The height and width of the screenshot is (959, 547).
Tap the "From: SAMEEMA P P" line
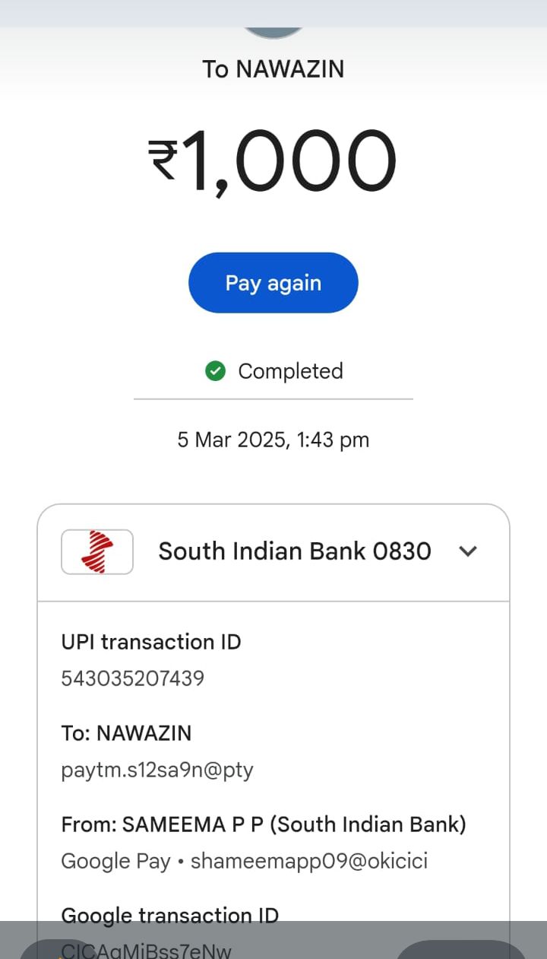click(x=263, y=824)
